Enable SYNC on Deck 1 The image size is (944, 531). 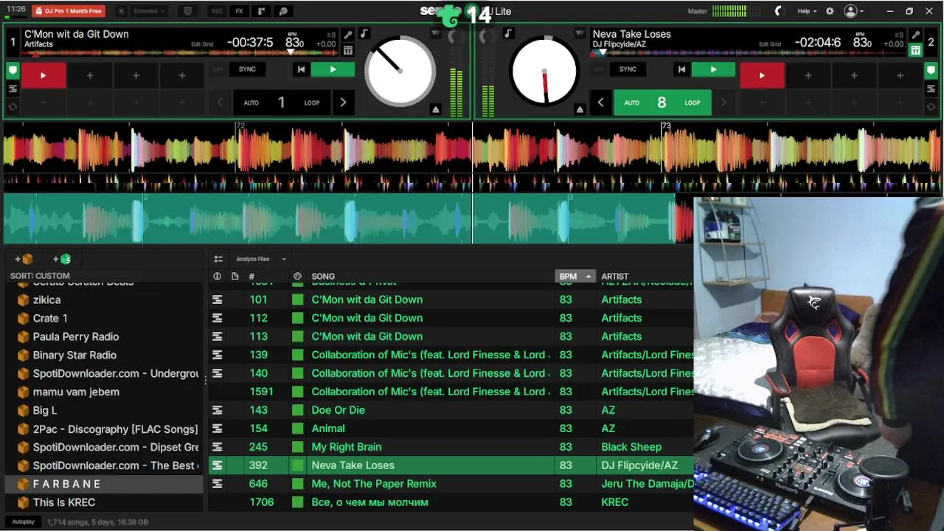click(247, 69)
